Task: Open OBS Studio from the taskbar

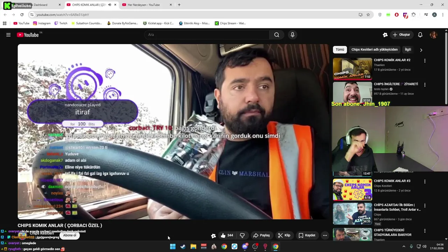Action: click(x=255, y=246)
